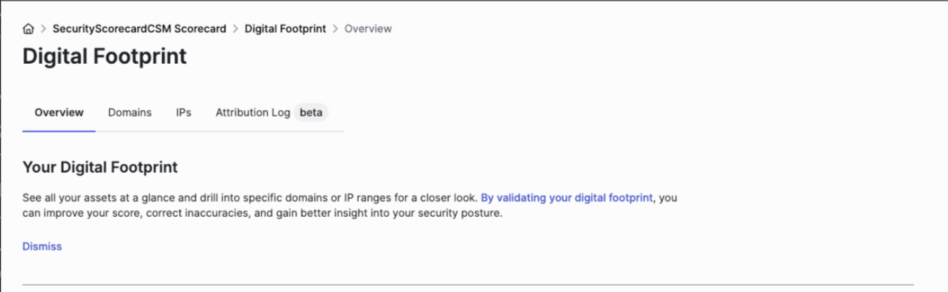Click the breadcrumb chevron after the home icon

coord(44,29)
